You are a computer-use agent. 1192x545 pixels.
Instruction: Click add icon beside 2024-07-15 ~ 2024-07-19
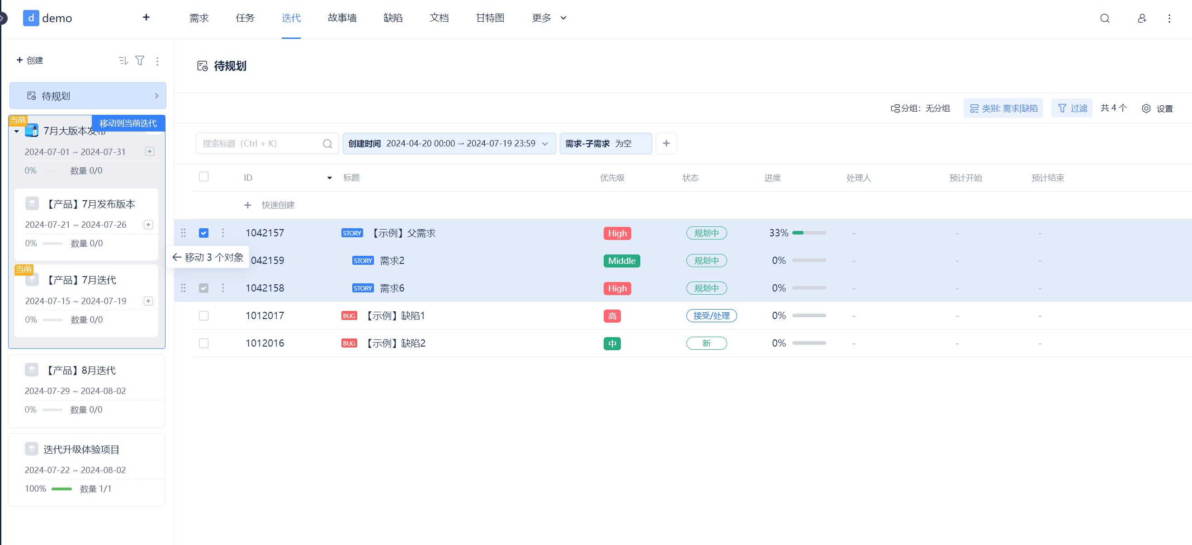[x=148, y=301]
